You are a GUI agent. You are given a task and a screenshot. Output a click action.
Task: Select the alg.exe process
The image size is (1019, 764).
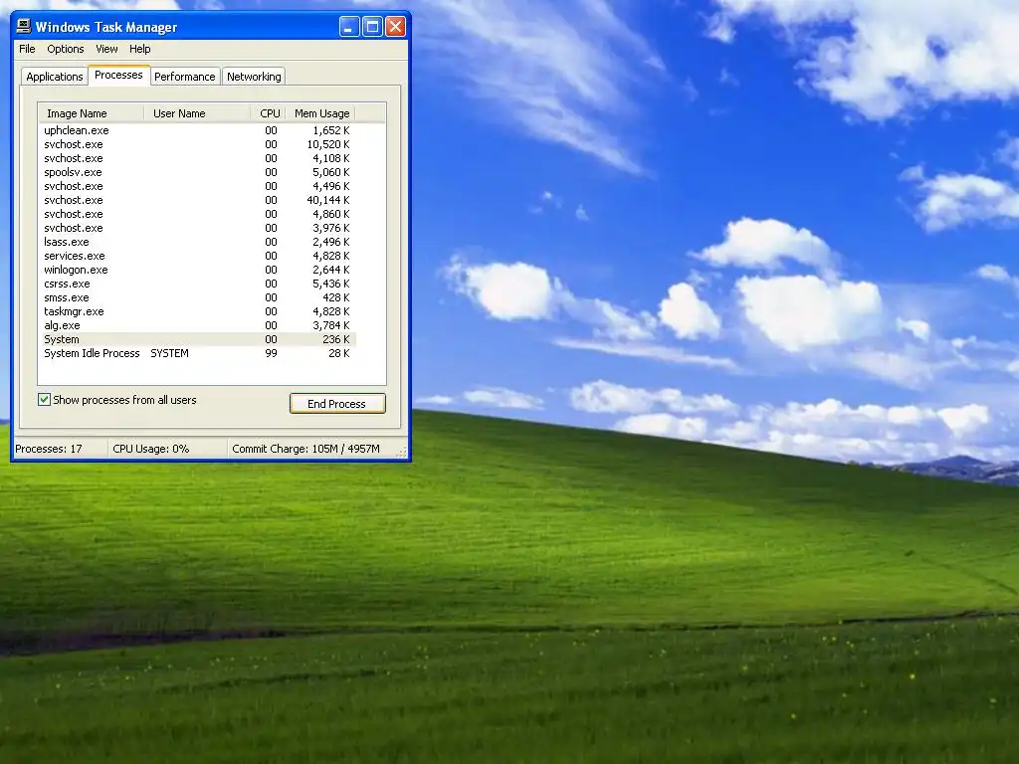[198, 325]
